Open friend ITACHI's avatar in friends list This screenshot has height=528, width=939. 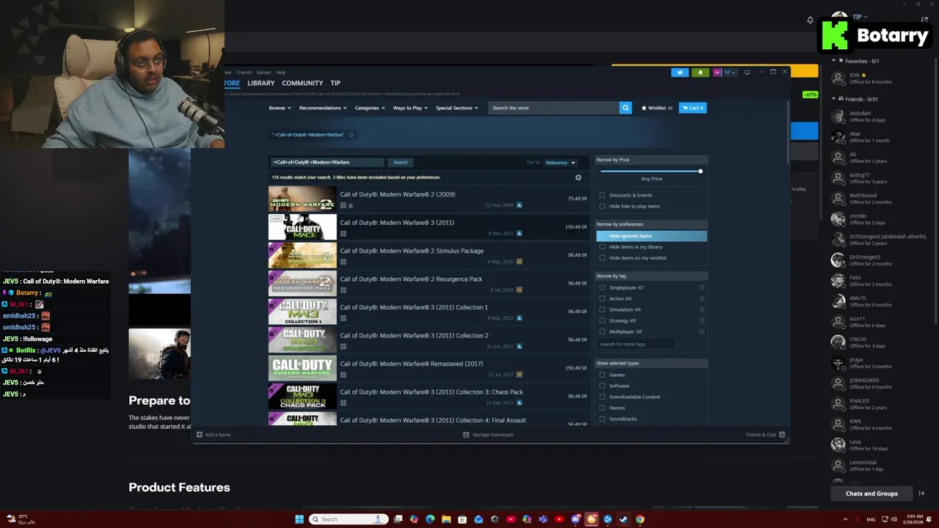click(838, 342)
